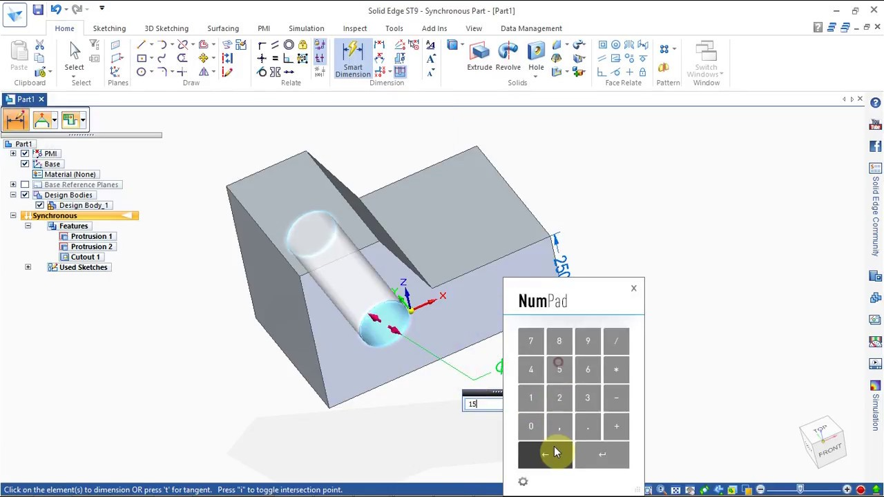The image size is (884, 497).
Task: Click the NumPad plus key
Action: tap(616, 427)
